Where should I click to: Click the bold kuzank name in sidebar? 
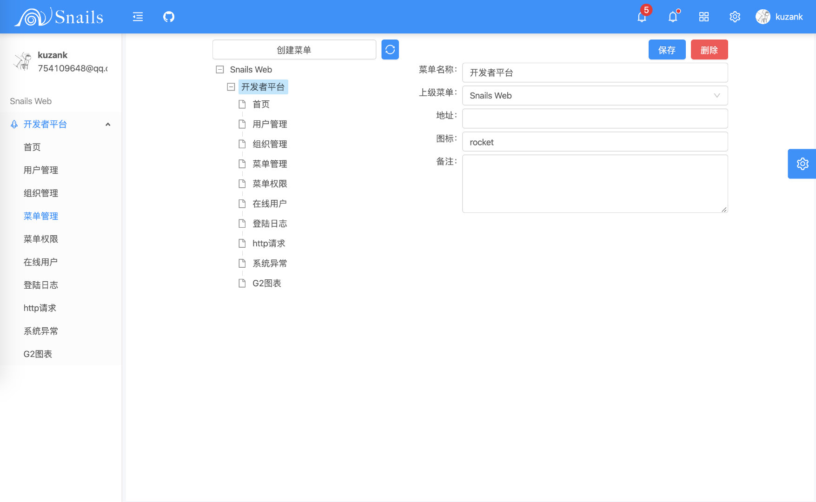(53, 55)
